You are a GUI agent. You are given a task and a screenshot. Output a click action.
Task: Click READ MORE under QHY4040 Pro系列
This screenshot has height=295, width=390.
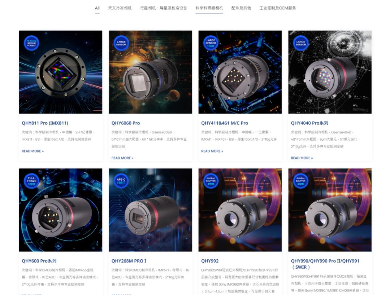pos(302,158)
